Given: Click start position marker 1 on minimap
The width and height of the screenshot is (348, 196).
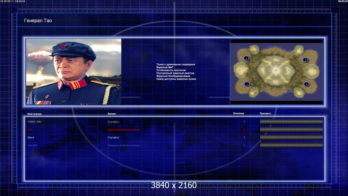Looking at the screenshot, I should [x=247, y=84].
